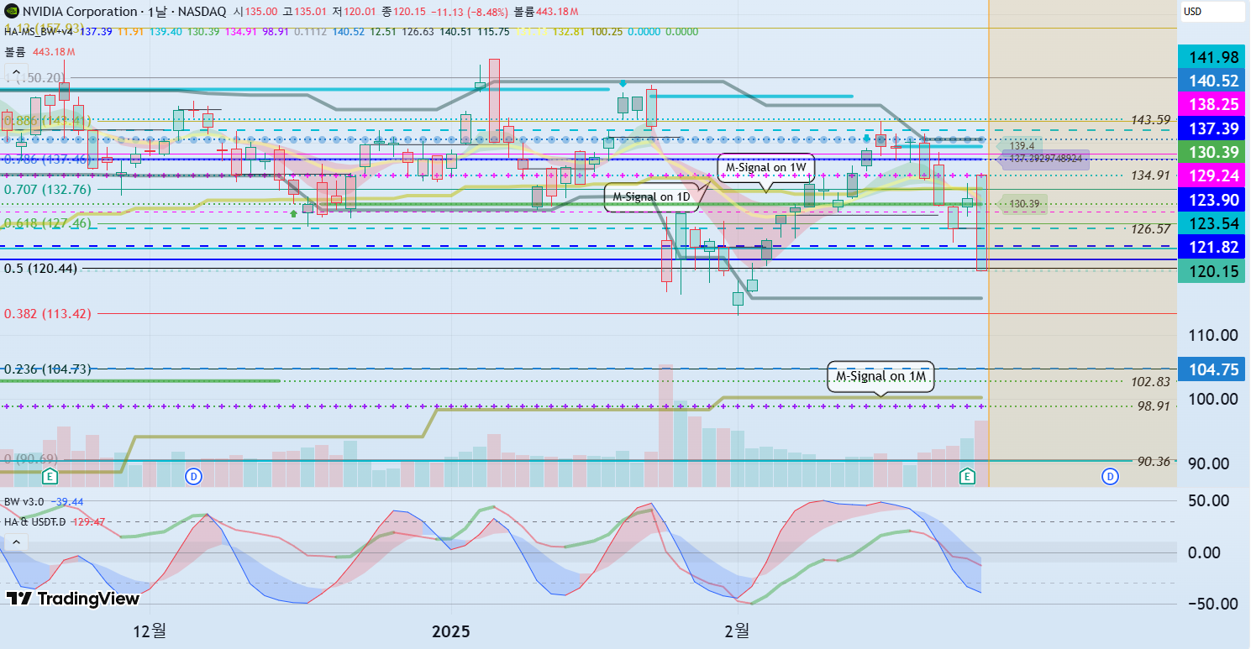Click the magenta 138.25 price axis label

1212,104
